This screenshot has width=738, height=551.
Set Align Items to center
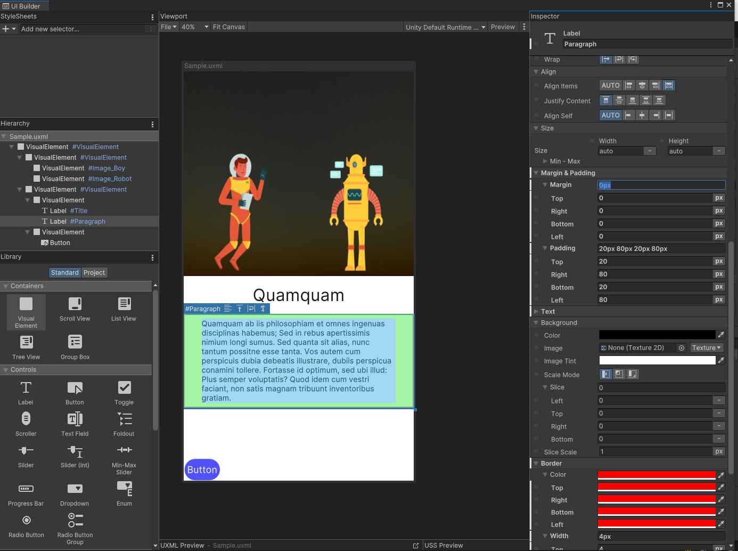click(x=642, y=85)
